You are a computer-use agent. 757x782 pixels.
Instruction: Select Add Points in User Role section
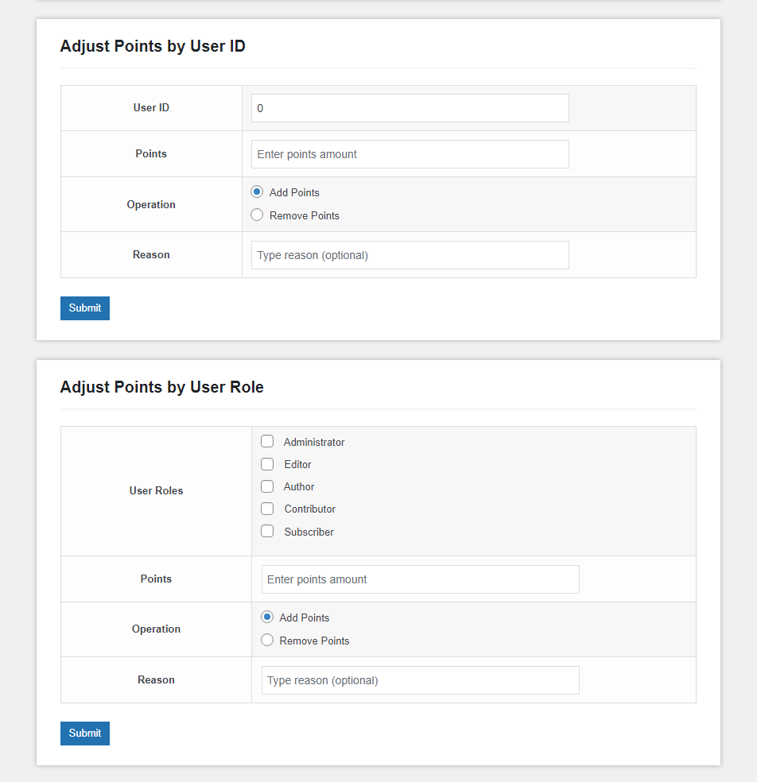click(x=267, y=617)
